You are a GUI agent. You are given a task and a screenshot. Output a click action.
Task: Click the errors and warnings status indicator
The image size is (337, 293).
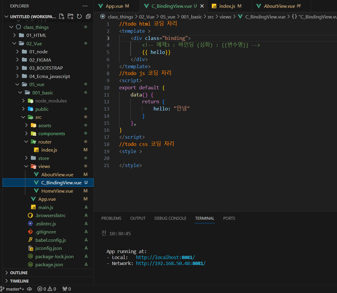47,289
